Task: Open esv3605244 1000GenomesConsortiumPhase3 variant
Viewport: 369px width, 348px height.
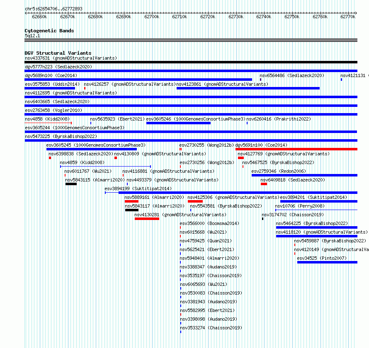Action: pos(75,128)
